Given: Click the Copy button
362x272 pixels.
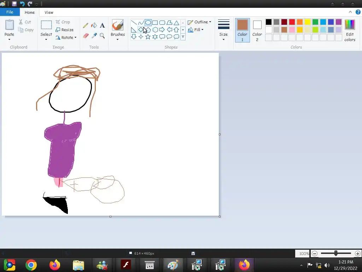Looking at the screenshot, I should point(26,30).
